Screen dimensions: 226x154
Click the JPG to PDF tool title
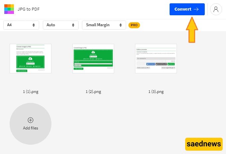(29, 9)
